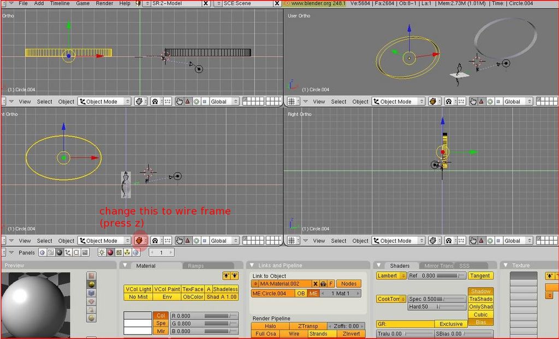559x339 pixels.
Task: Unlink material with X beside MA:Material.002
Action: point(316,284)
